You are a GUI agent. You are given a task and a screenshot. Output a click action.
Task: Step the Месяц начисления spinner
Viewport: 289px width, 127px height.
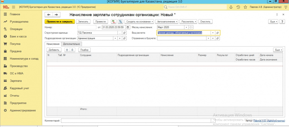191,27
